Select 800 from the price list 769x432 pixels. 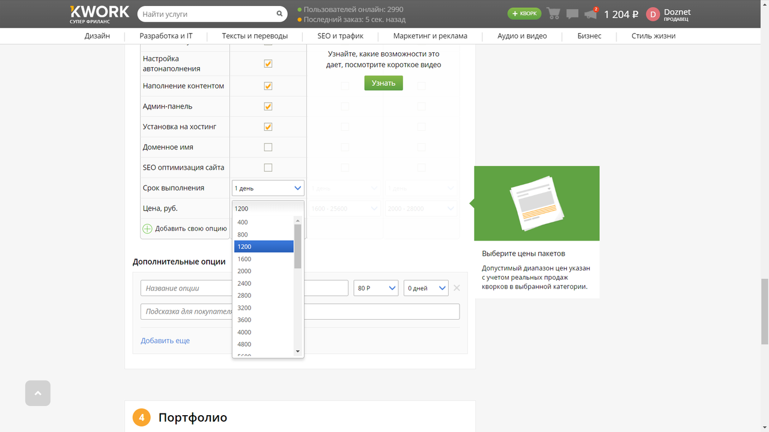click(264, 235)
